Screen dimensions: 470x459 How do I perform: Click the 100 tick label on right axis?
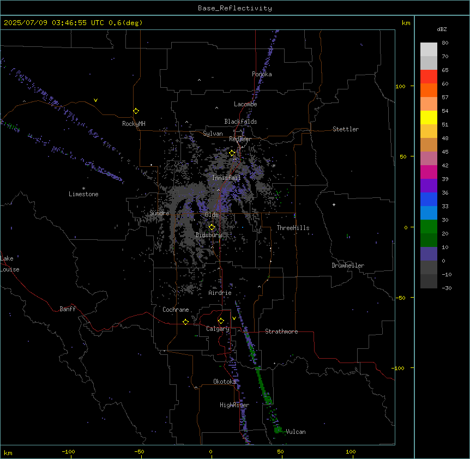pos(400,86)
